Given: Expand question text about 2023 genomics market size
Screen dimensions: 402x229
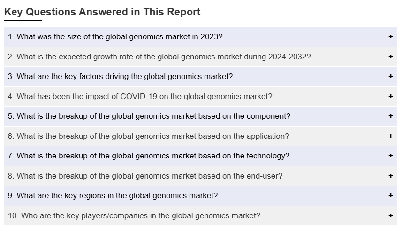Looking at the screenshot, I should [115, 36].
